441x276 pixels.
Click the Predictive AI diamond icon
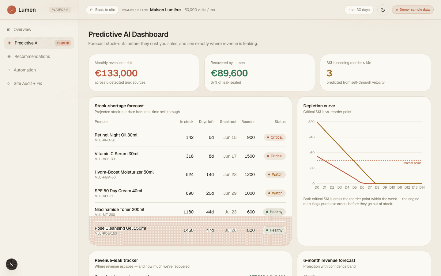coord(9,43)
